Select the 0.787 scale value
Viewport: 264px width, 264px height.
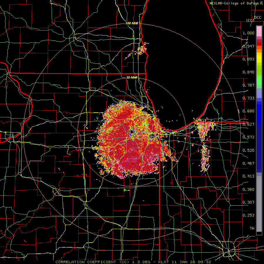(248, 85)
